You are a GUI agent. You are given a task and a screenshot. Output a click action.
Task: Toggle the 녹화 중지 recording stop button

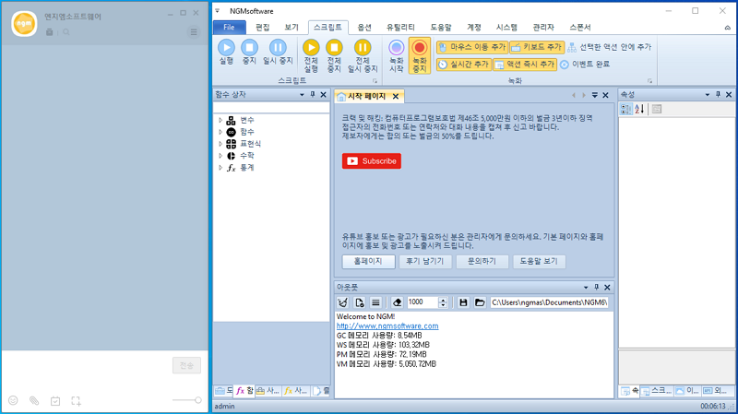[x=419, y=55]
